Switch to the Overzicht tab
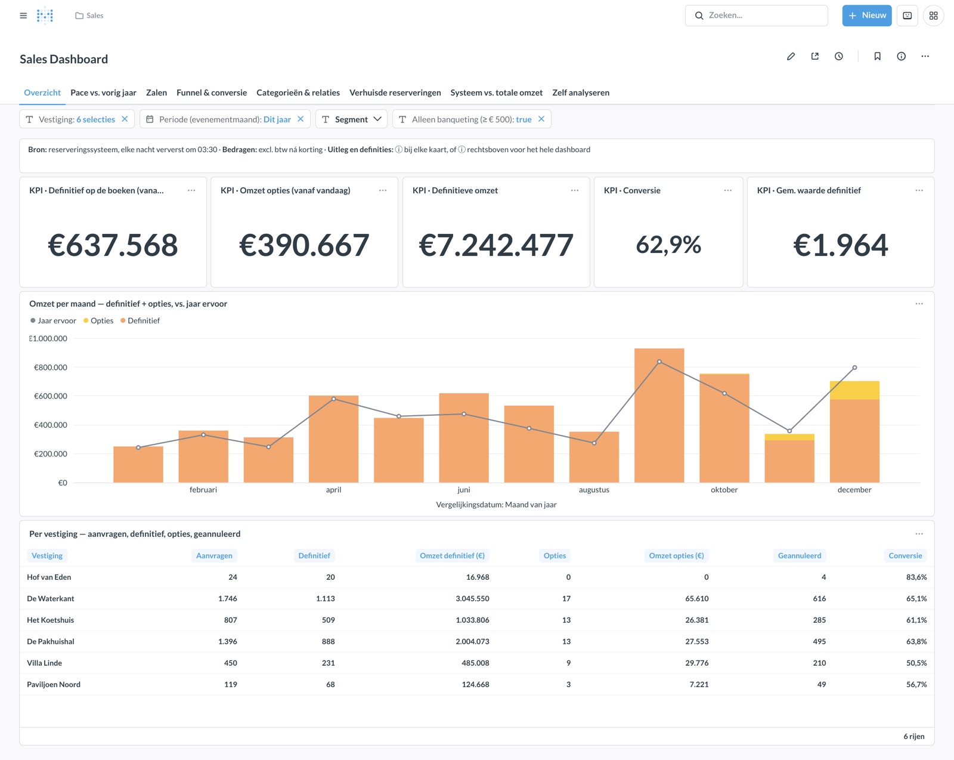Screen dimensions: 954x760 [42, 92]
